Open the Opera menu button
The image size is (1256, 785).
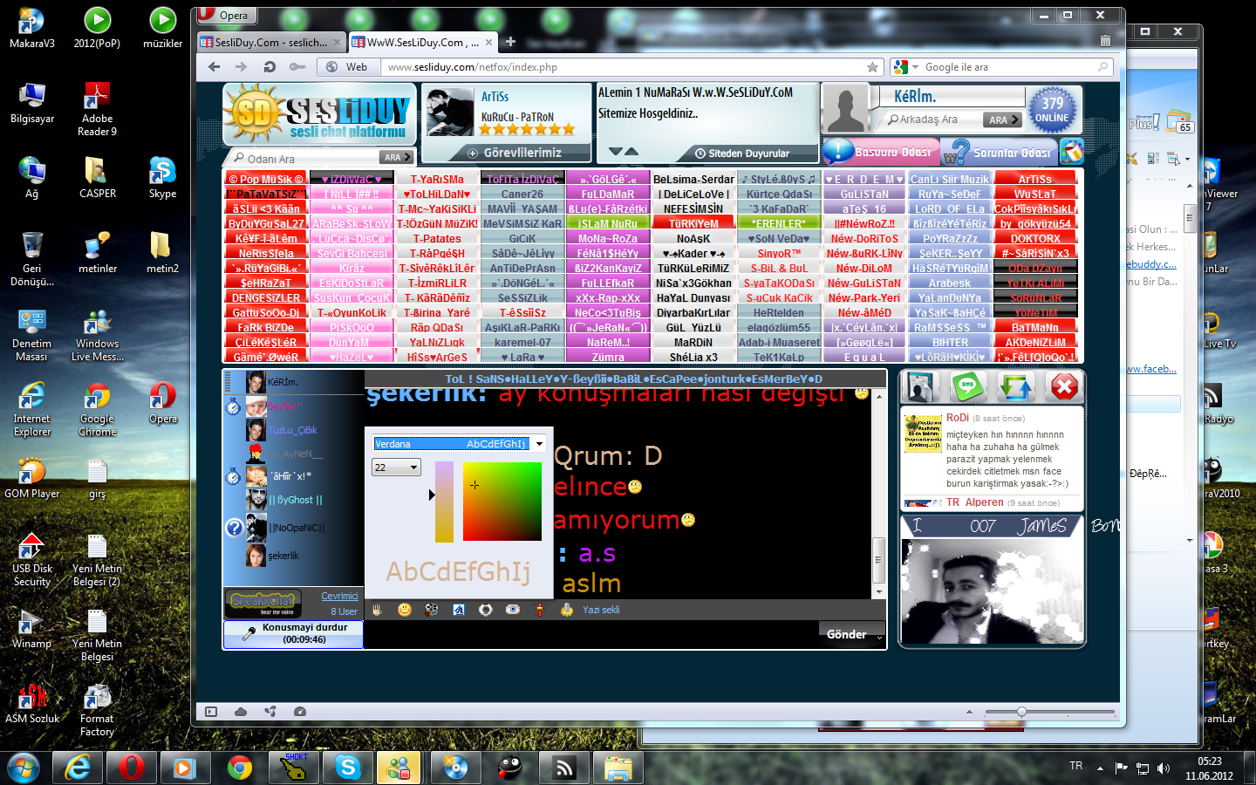pos(225,15)
